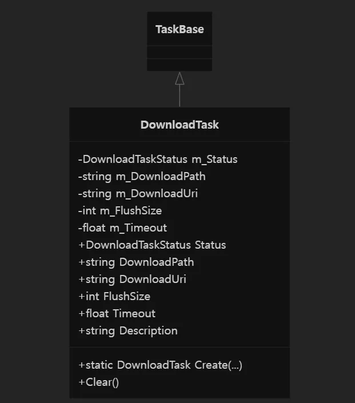Click the -float m_Timeout field
Viewport: 355px width, 403px height.
[x=122, y=228]
